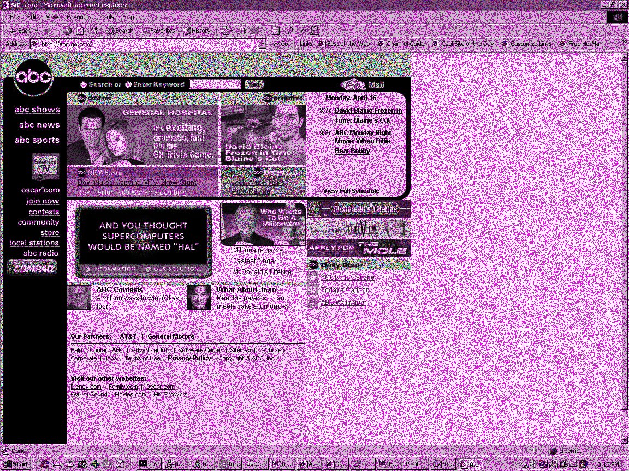Click the Print toolbar icon
Viewport: 629px width, 471px height.
click(x=241, y=31)
